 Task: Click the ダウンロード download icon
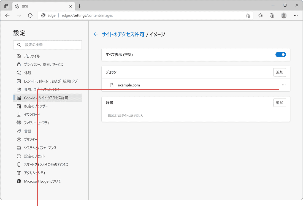[19, 115]
